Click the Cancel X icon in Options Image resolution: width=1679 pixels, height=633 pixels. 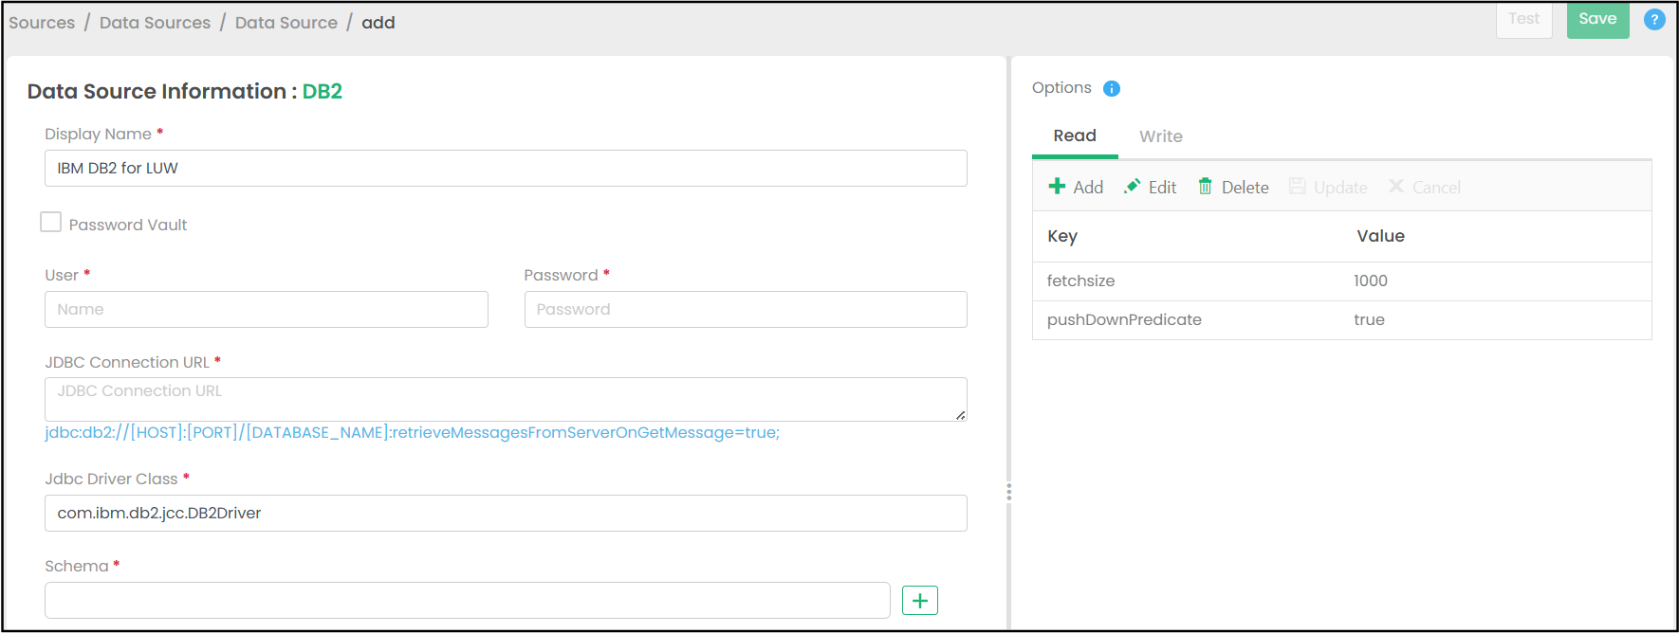click(x=1396, y=187)
